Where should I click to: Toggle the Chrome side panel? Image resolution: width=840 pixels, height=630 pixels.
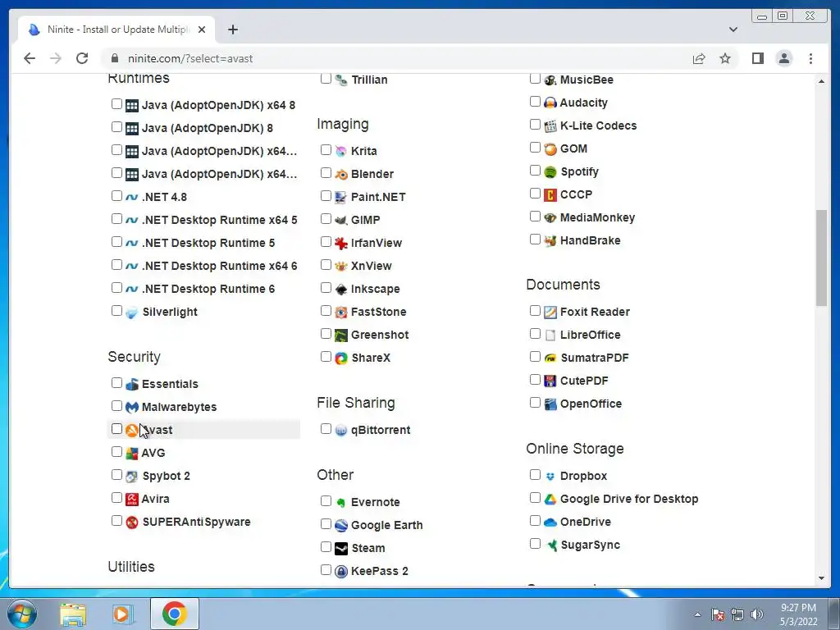point(757,58)
